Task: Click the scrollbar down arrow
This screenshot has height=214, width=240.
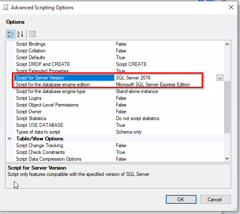Action: (x=227, y=158)
